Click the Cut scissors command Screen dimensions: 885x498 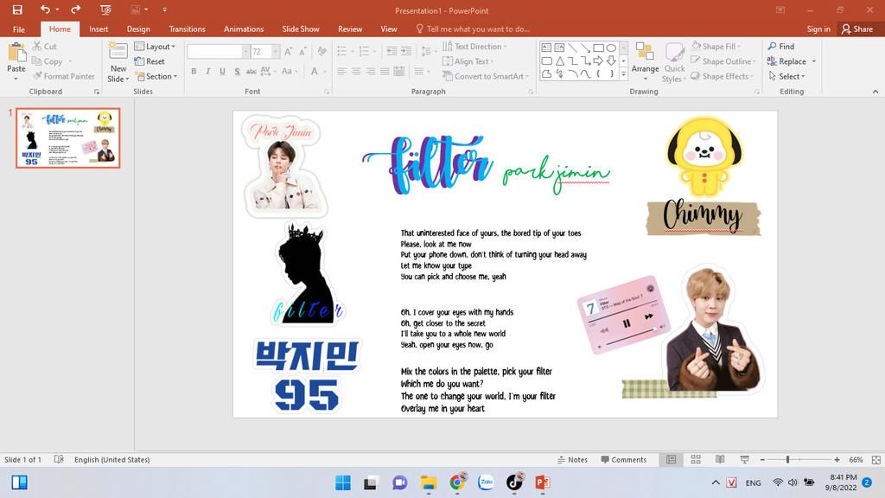[x=45, y=47]
